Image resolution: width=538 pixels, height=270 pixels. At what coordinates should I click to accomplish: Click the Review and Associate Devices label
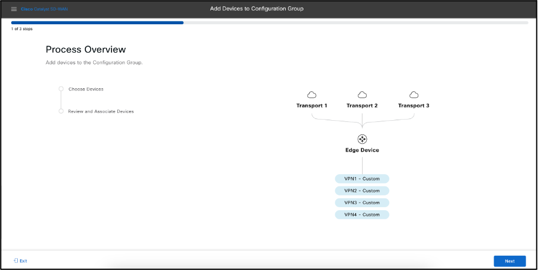coord(101,111)
